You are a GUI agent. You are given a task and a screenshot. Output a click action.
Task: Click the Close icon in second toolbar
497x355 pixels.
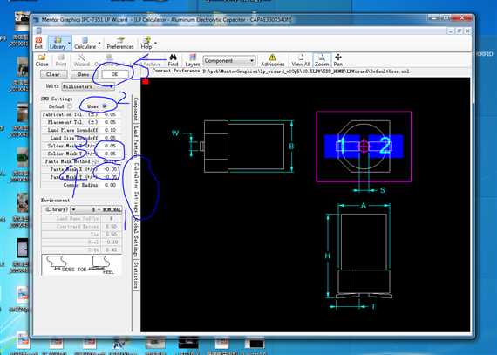click(x=42, y=60)
